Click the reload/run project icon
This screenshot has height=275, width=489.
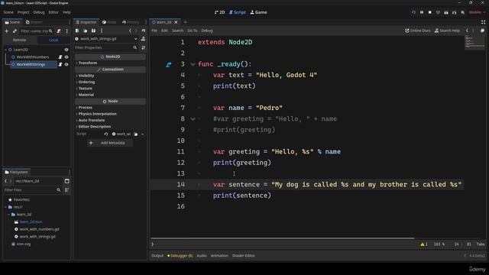pyautogui.click(x=413, y=12)
